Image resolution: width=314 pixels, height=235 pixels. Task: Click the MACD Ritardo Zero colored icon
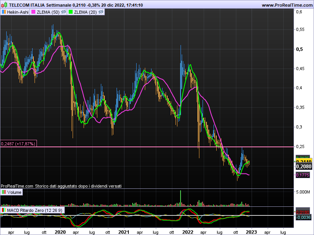click(4, 211)
